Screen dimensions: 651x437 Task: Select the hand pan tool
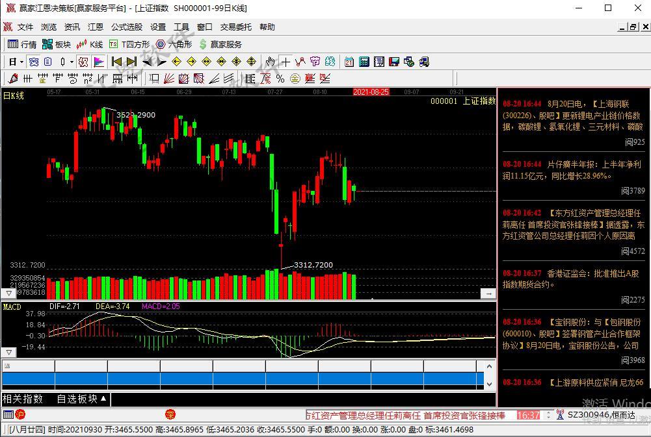point(270,62)
